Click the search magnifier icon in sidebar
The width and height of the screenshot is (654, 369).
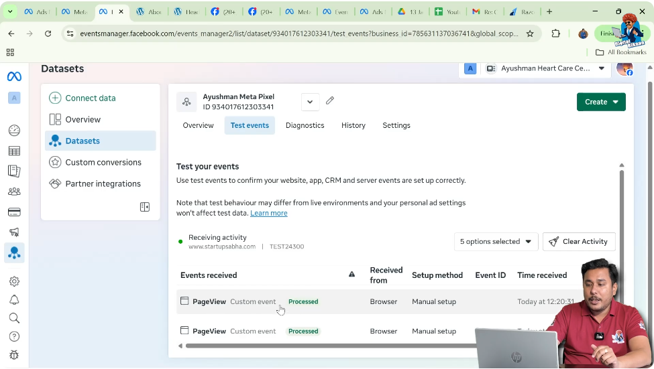[x=14, y=318]
